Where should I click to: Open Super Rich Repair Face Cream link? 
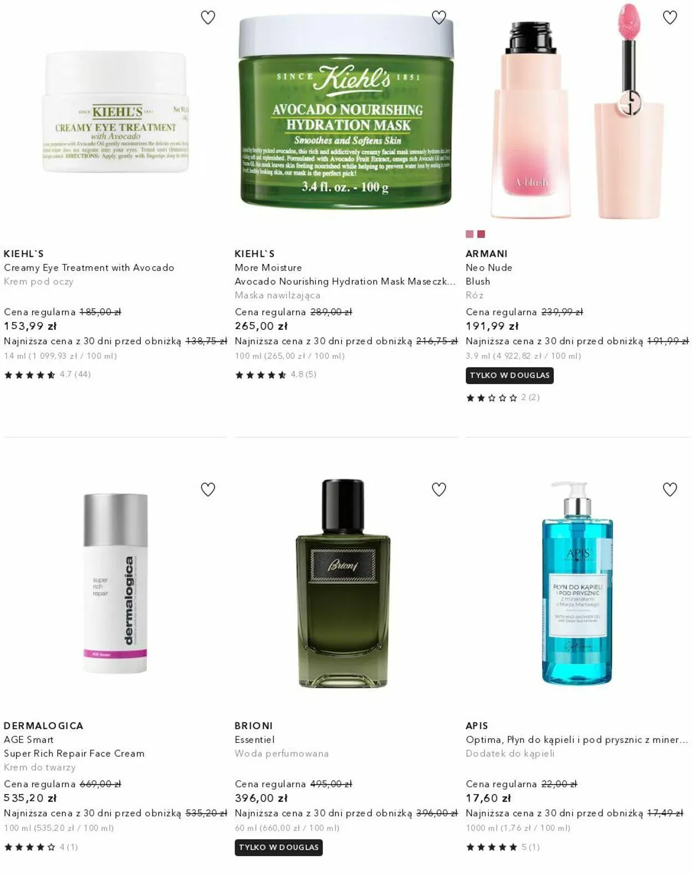tap(74, 753)
